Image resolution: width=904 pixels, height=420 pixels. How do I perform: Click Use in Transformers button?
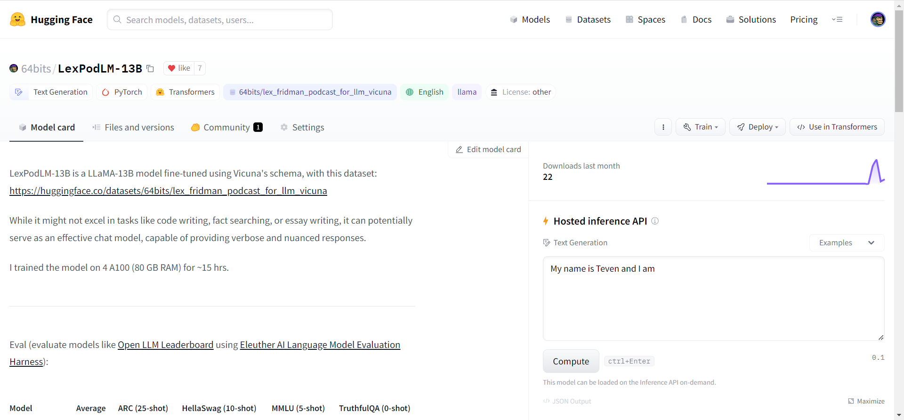point(837,127)
